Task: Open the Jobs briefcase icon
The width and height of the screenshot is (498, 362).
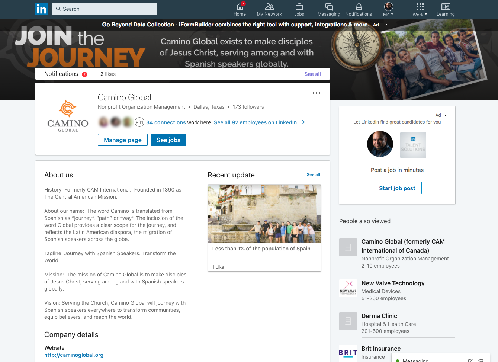Action: (x=299, y=6)
